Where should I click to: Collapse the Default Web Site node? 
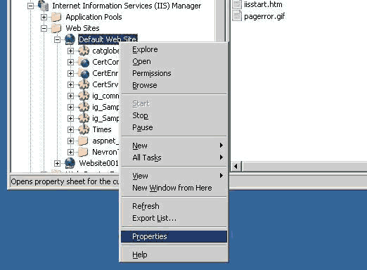point(57,39)
